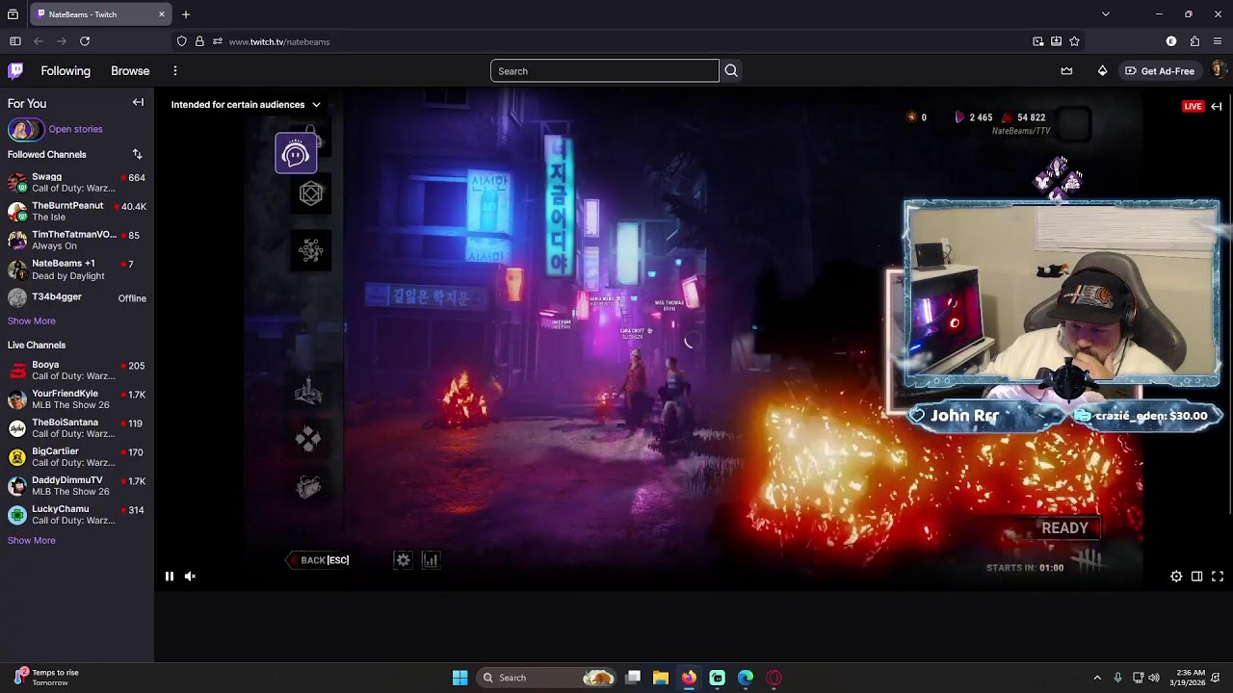Open BigCartiier live channel
The image size is (1233, 693).
(77, 456)
